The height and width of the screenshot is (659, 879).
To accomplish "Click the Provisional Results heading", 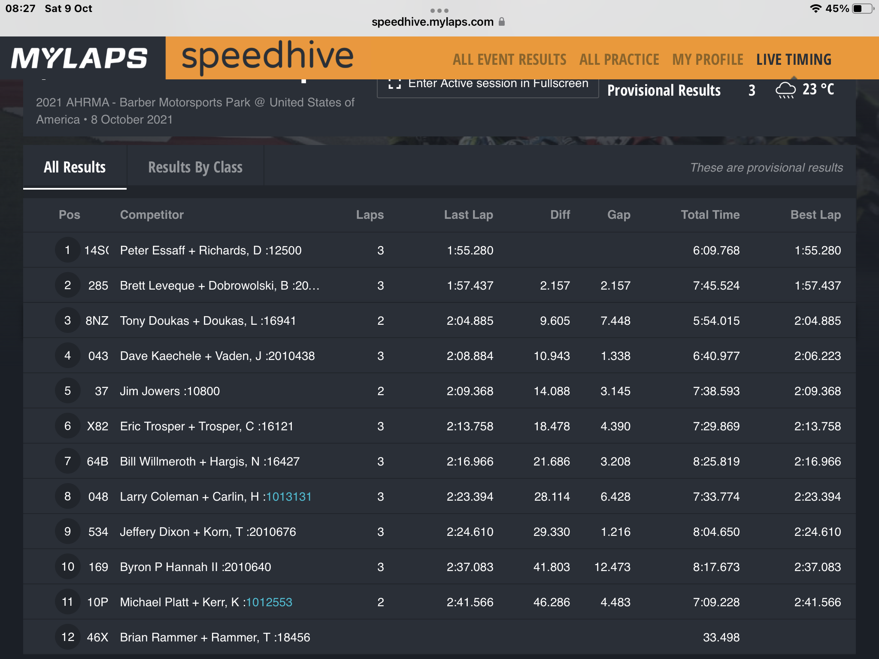I will click(664, 91).
